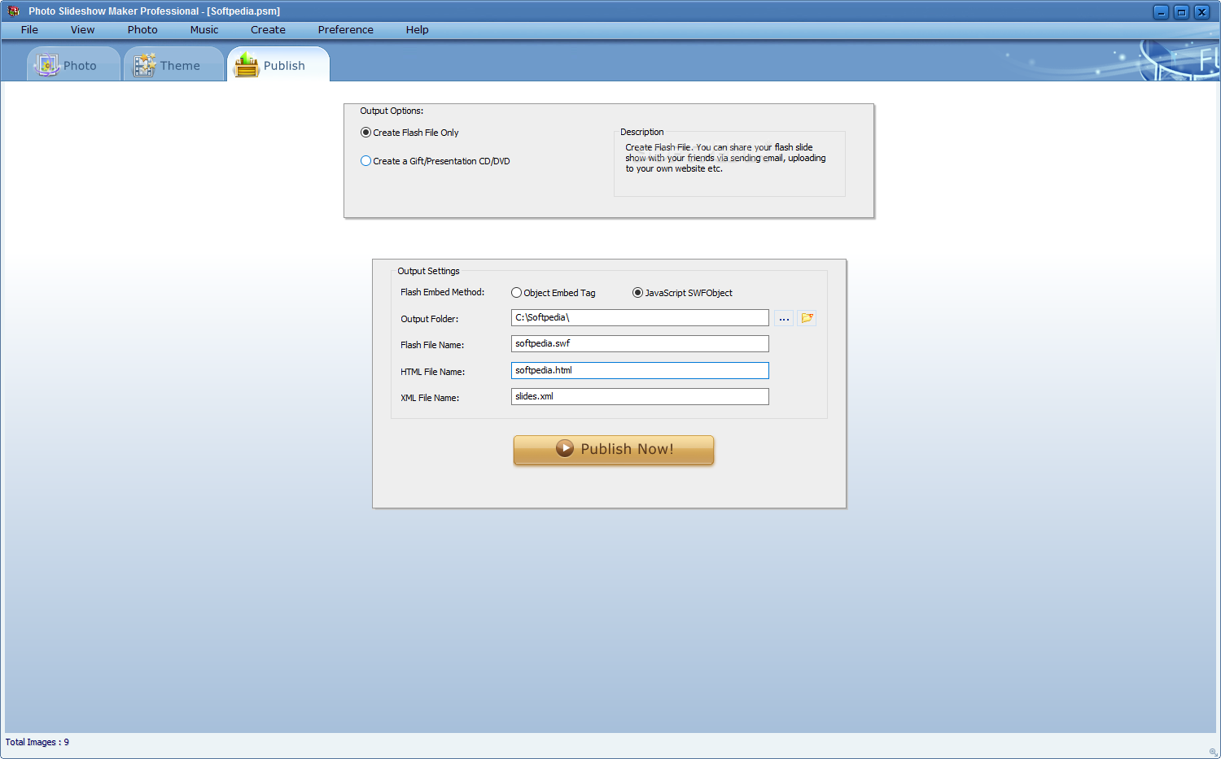Minimize the application window
Screen dimensions: 1221x759
tap(1161, 11)
